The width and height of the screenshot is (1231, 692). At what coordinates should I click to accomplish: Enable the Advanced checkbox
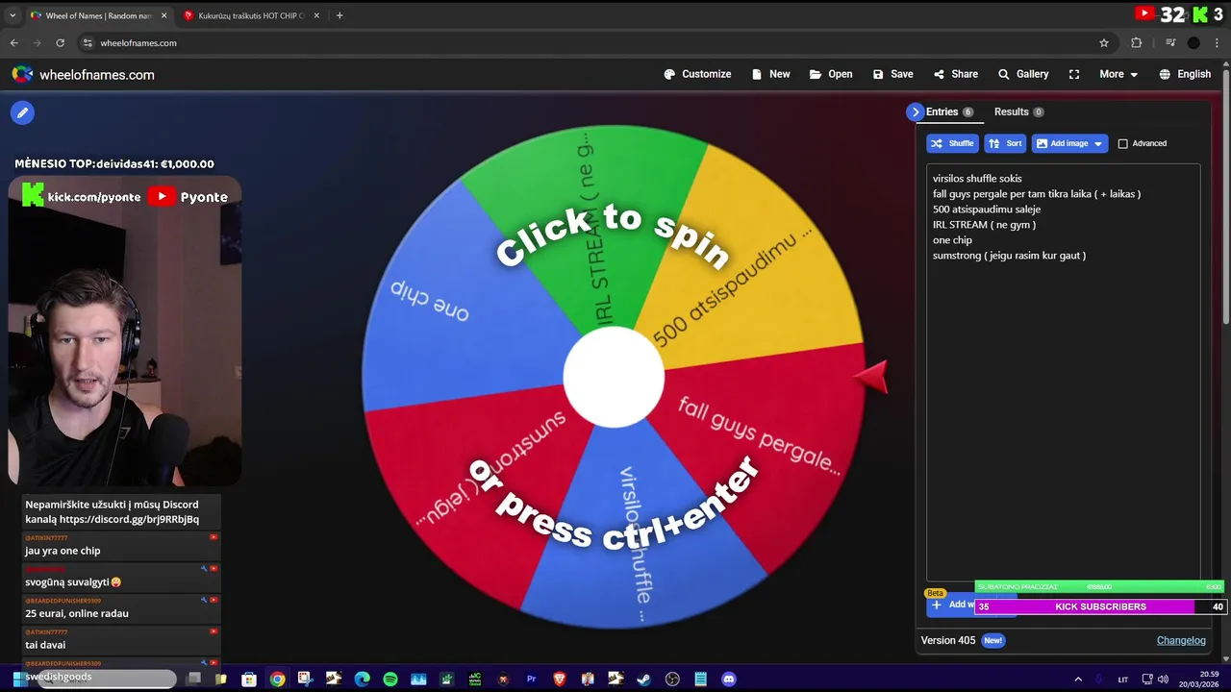click(x=1122, y=143)
